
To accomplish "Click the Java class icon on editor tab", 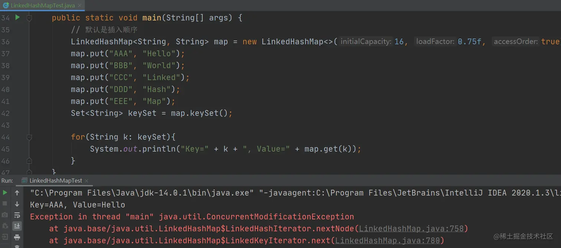I will click(6, 6).
